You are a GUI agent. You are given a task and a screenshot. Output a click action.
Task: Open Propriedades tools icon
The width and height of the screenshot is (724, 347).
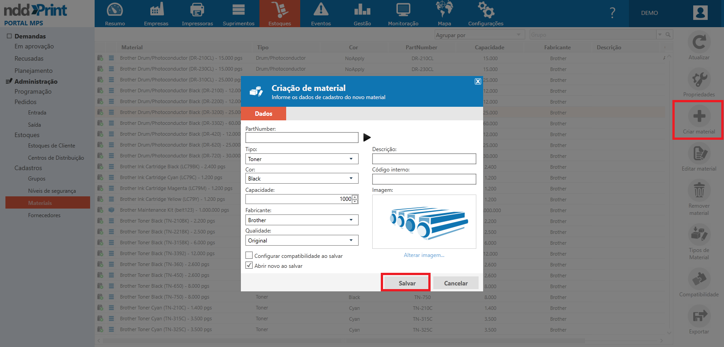699,80
